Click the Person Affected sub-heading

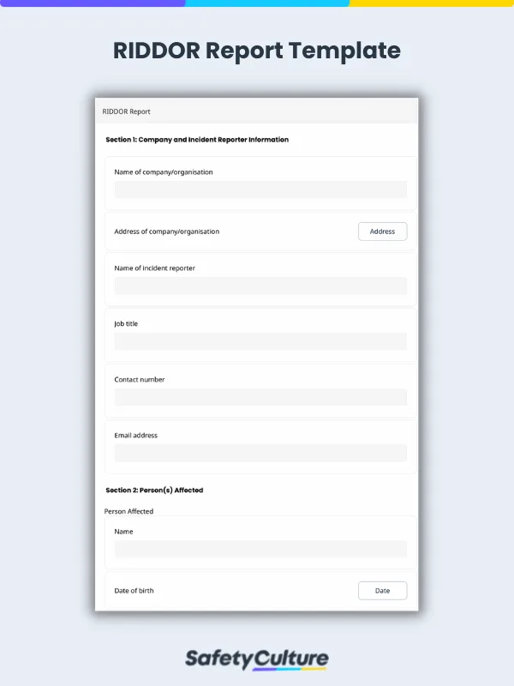click(x=128, y=511)
